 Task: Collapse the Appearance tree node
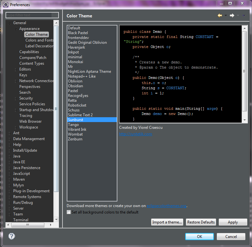[16, 29]
